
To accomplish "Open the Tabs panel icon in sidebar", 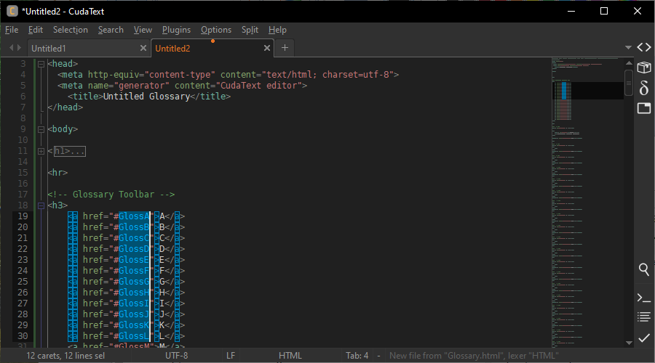I will click(643, 108).
